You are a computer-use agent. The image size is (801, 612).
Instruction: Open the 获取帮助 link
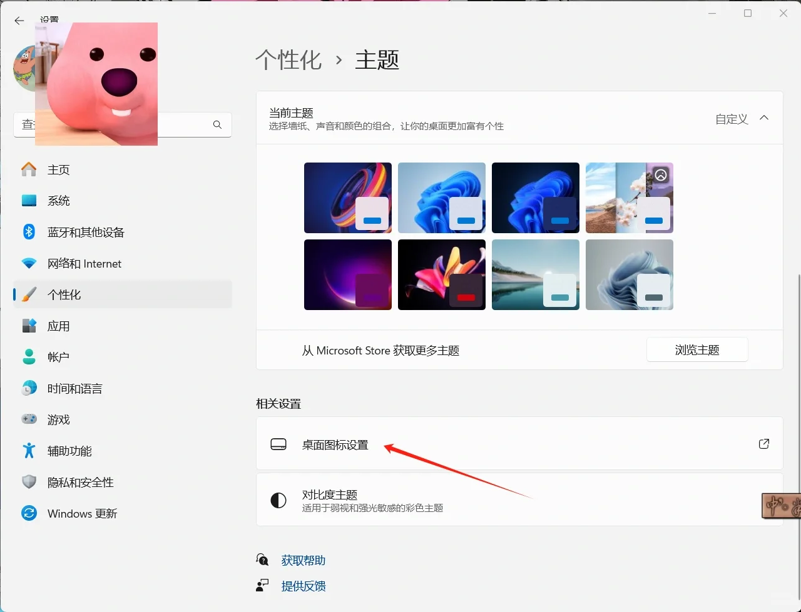[x=303, y=560]
